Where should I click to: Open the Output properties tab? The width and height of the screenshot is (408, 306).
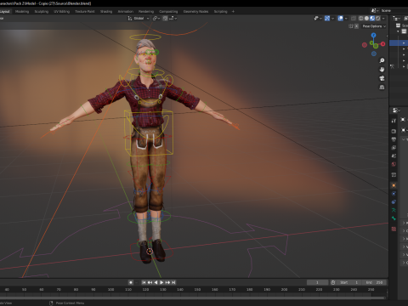394,139
